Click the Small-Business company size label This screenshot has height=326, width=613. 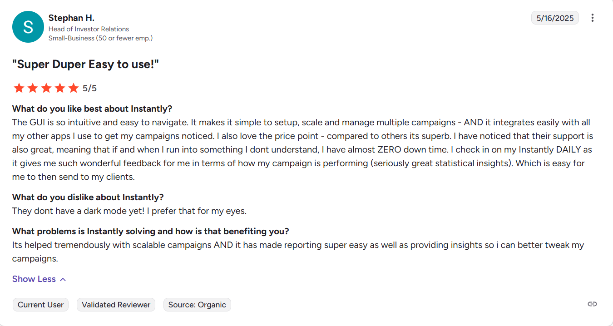click(x=101, y=38)
